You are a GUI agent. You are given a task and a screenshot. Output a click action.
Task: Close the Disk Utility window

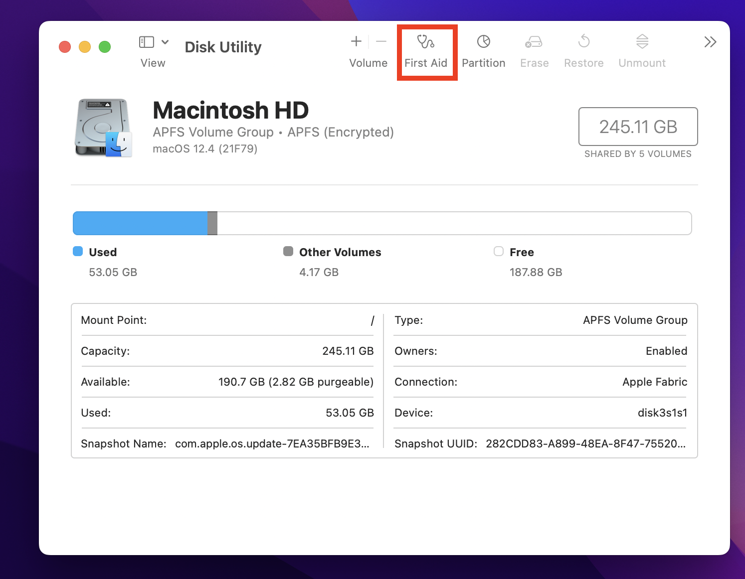pos(65,47)
